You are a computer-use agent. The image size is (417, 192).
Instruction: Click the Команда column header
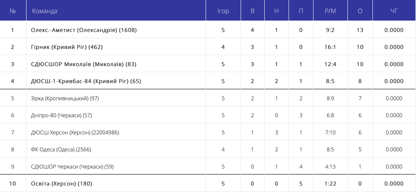pos(45,11)
